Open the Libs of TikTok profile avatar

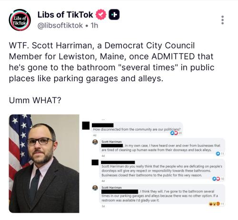click(x=20, y=20)
